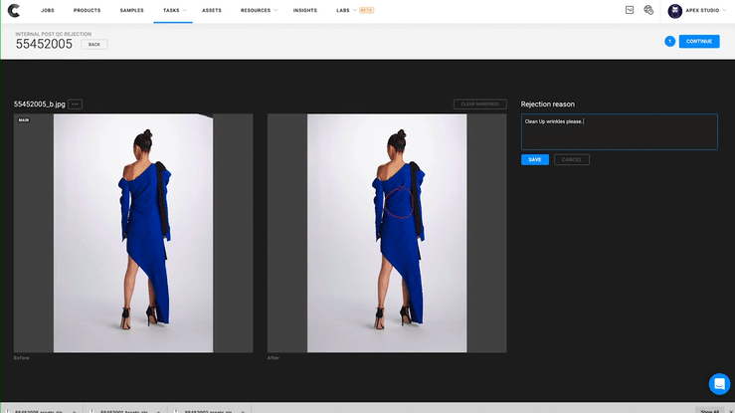Open the Resources menu item
Image resolution: width=735 pixels, height=413 pixels.
click(256, 10)
